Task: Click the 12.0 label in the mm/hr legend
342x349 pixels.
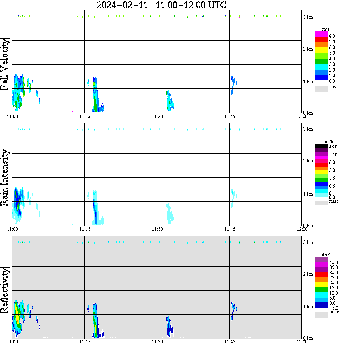Action: (333, 155)
